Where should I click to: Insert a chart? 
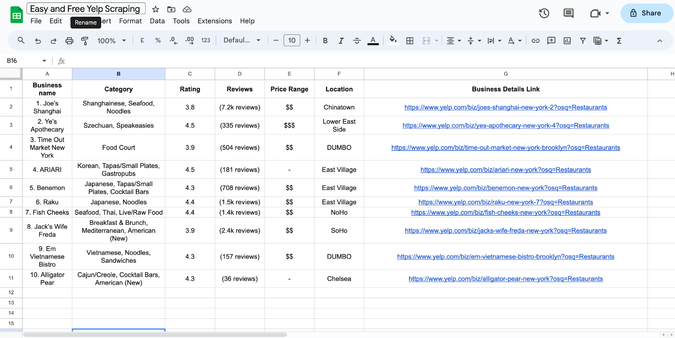tap(567, 40)
